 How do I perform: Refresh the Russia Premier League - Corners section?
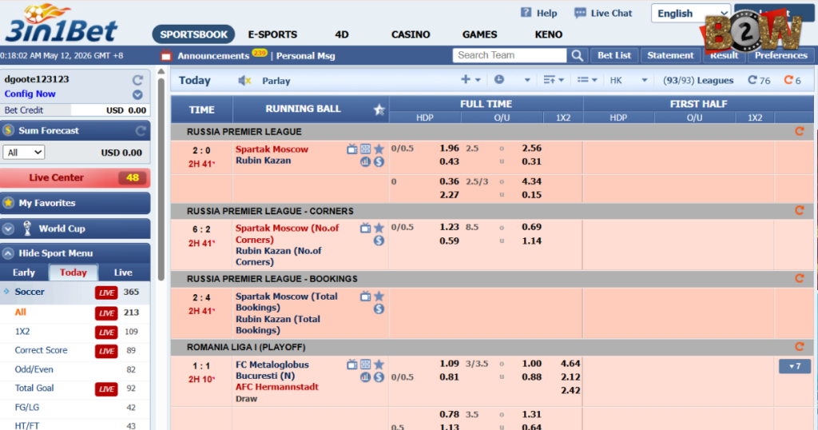pos(799,211)
